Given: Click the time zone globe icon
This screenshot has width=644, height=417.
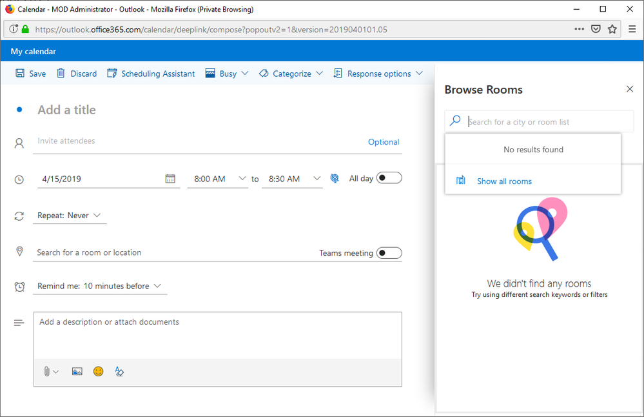Looking at the screenshot, I should point(335,178).
